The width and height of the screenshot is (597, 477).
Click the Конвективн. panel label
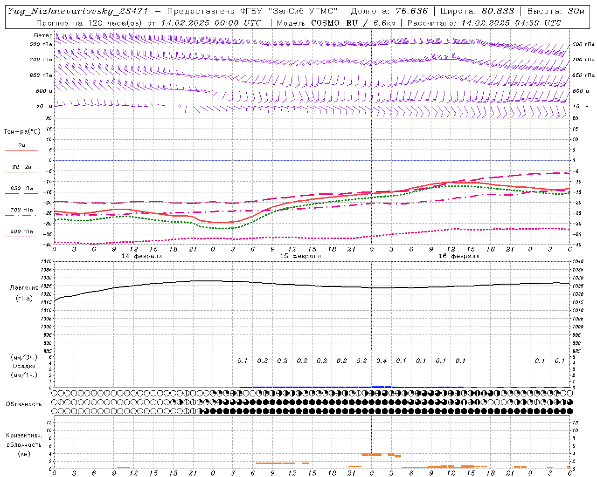pyautogui.click(x=24, y=436)
